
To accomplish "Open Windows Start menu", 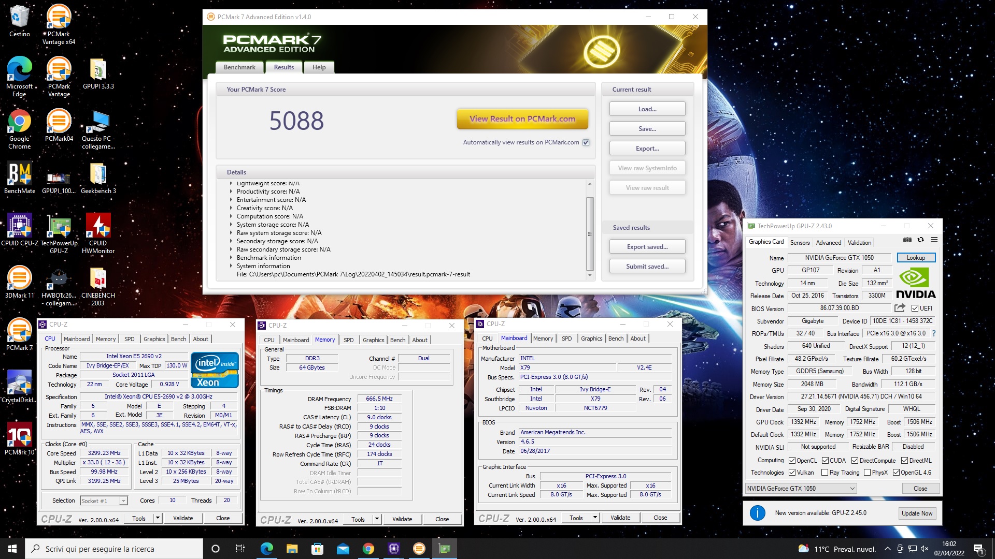I will point(12,549).
